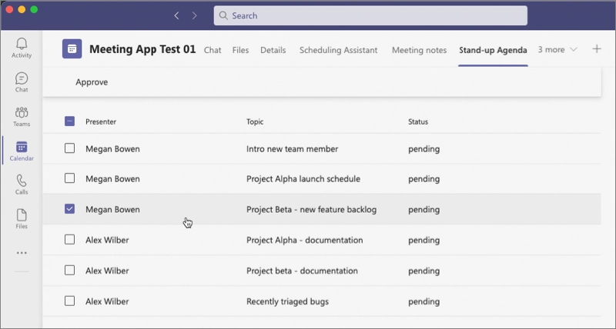Image resolution: width=616 pixels, height=329 pixels.
Task: Click the plus icon to add tab
Action: pos(597,50)
